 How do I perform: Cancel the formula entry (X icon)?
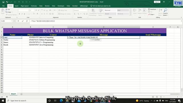pyautogui.click(x=18, y=21)
